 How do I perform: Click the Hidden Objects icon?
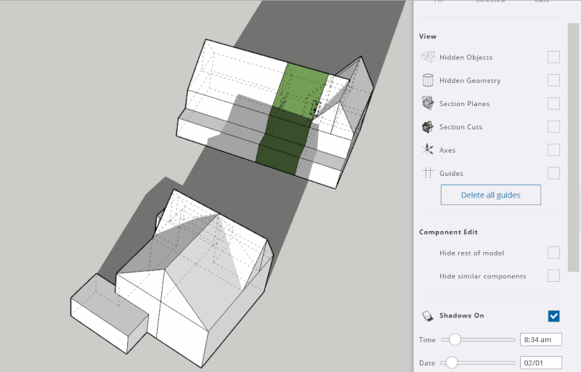428,57
